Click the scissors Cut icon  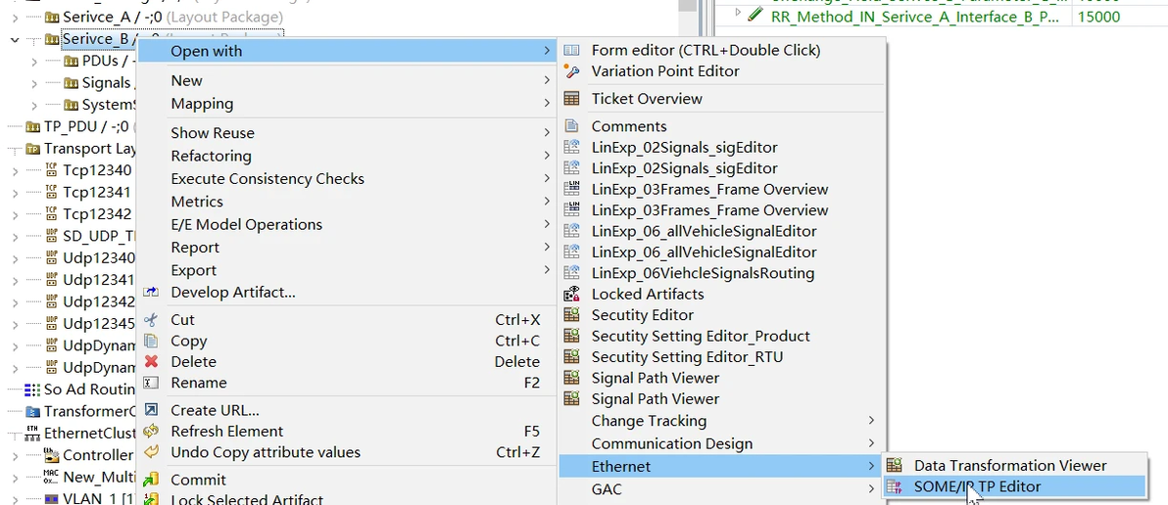tap(151, 320)
